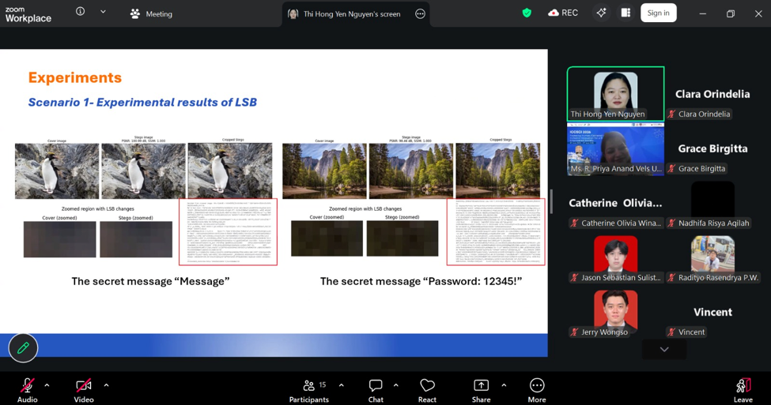Leave the meeting

click(x=743, y=391)
